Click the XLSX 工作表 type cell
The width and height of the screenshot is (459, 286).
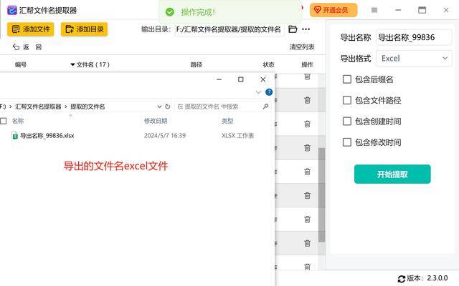pos(237,136)
